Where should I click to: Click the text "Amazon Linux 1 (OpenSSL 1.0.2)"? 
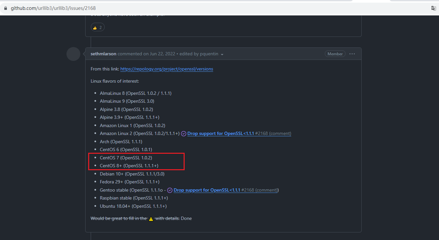133,126
